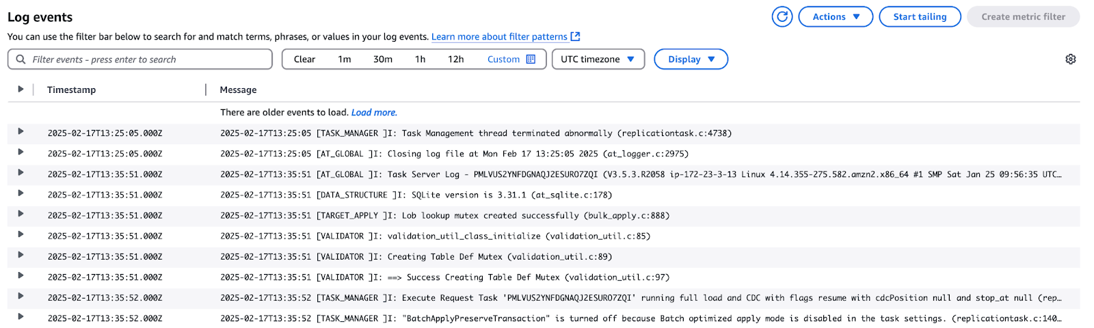This screenshot has height=328, width=1094.
Task: Open the Actions dropdown menu
Action: [x=836, y=16]
